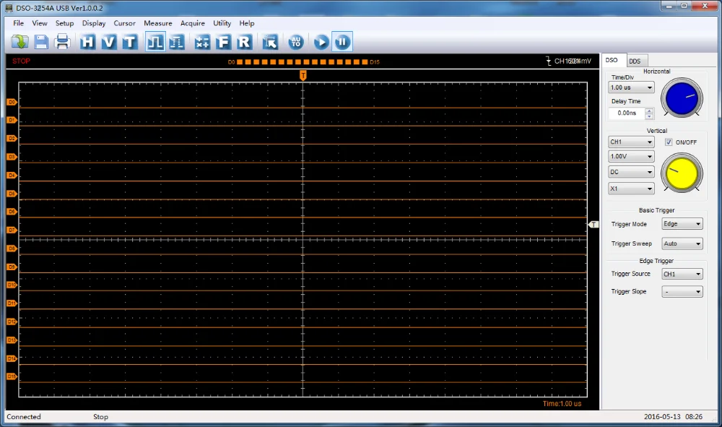
Task: Click the Delay Time stepper arrows
Action: [x=649, y=113]
